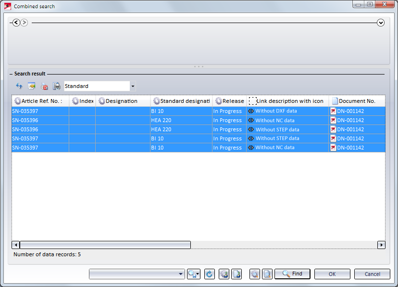398x287 pixels.
Task: Click document icon in BI 10 Without STEP data row
Action: 333,138
